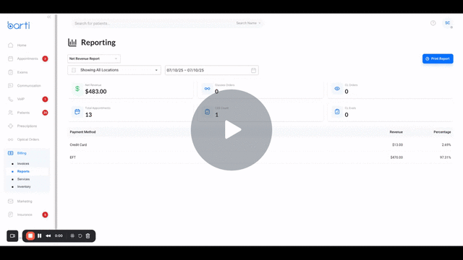Pause the recording
This screenshot has width=463, height=260.
40,236
